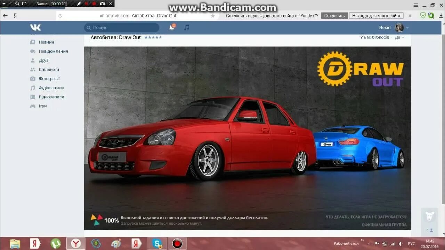
Task: Click the film icon beside Відеозаписи
Action: click(x=33, y=97)
